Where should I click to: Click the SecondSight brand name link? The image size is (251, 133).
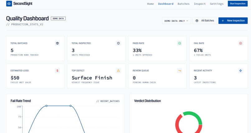(x=23, y=3)
